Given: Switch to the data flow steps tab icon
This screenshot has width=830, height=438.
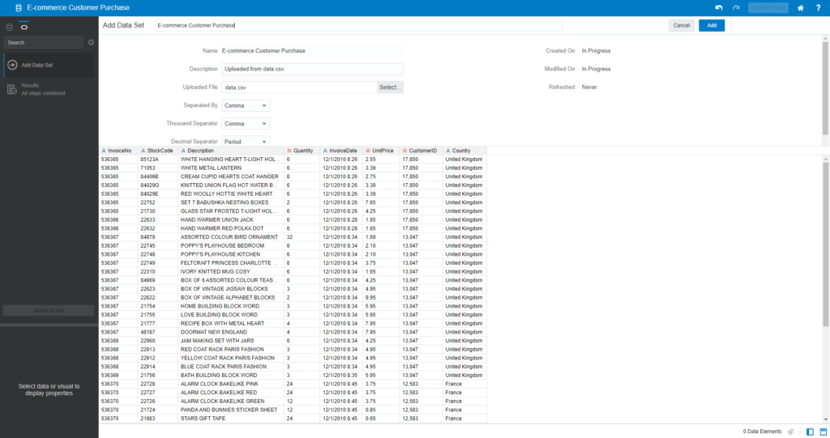Looking at the screenshot, I should pos(24,27).
